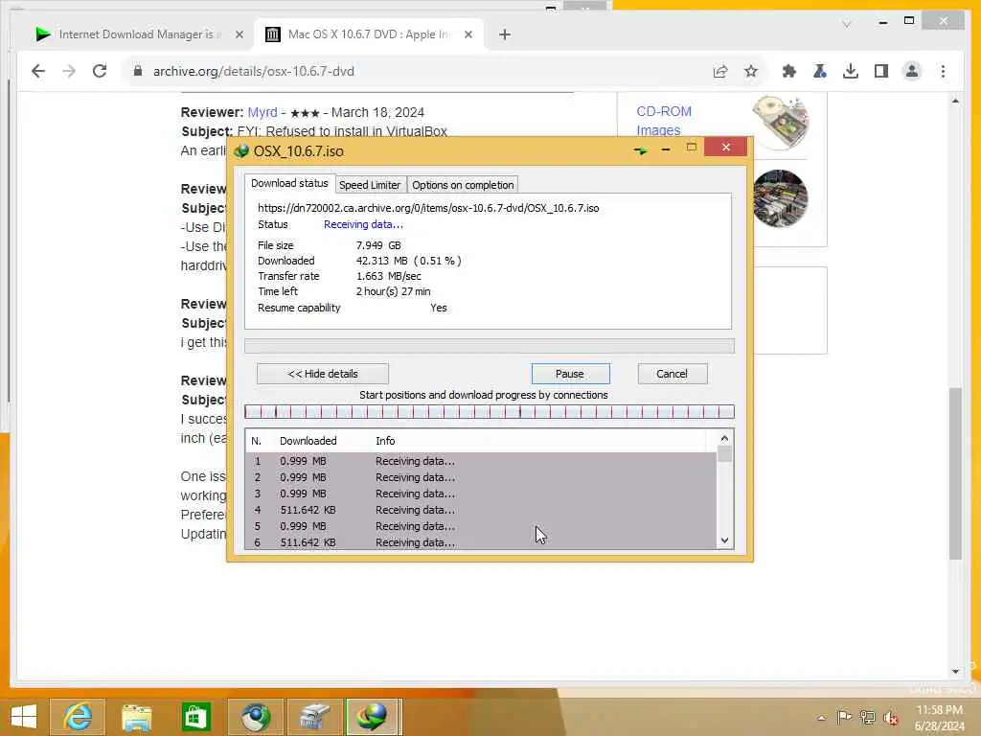981x736 pixels.
Task: Open a new browser tab
Action: click(505, 34)
